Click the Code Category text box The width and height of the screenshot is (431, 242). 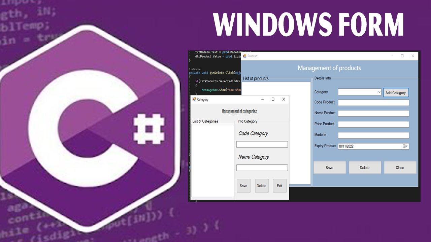(262, 144)
